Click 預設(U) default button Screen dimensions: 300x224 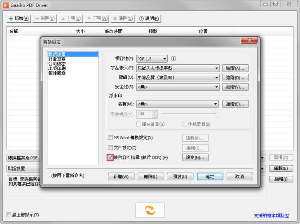(180, 177)
